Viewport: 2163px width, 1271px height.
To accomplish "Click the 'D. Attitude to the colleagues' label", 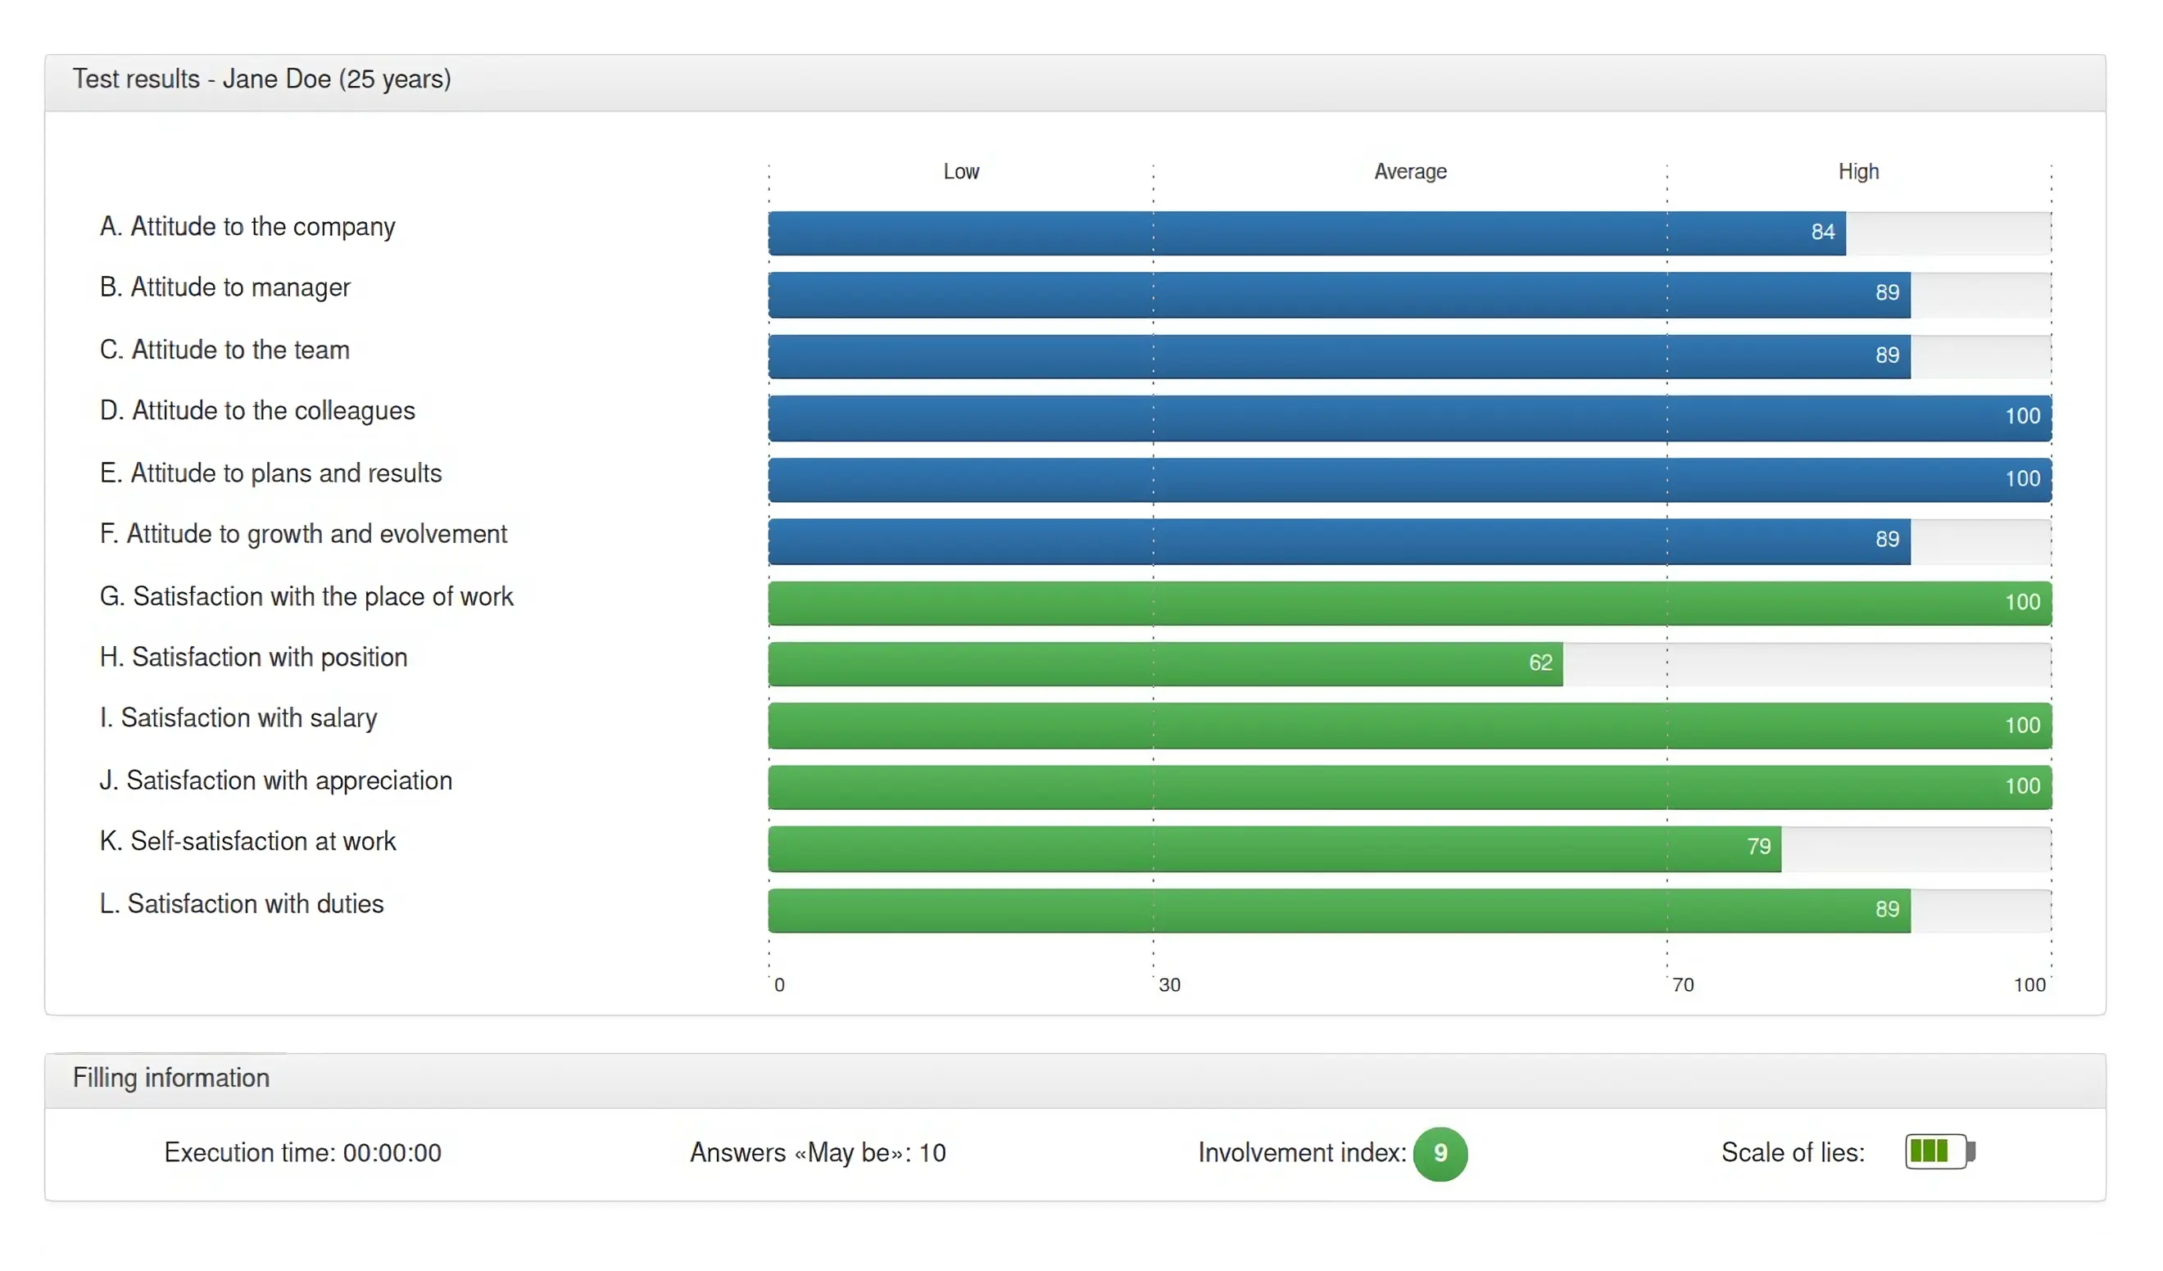I will click(x=257, y=411).
